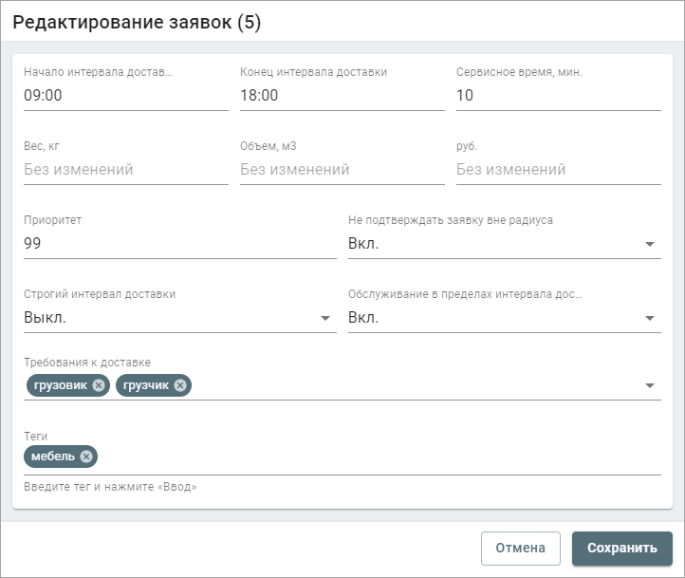The height and width of the screenshot is (578, 685).
Task: Select the грузчик requirement chip
Action: (x=146, y=385)
